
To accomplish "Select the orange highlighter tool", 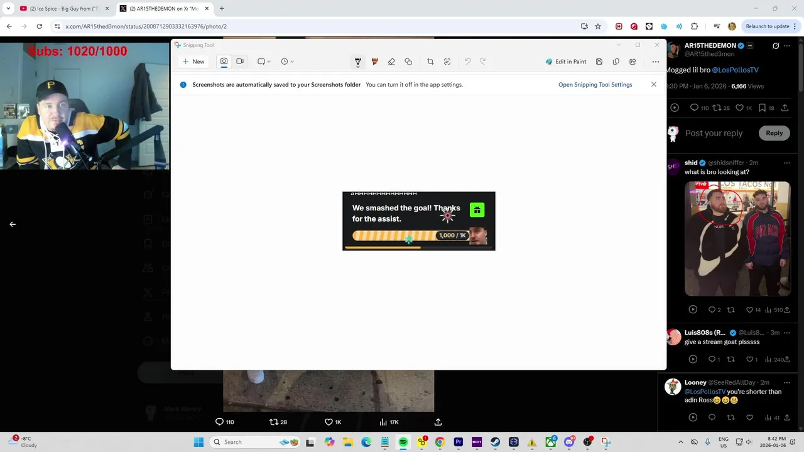I will (x=375, y=62).
